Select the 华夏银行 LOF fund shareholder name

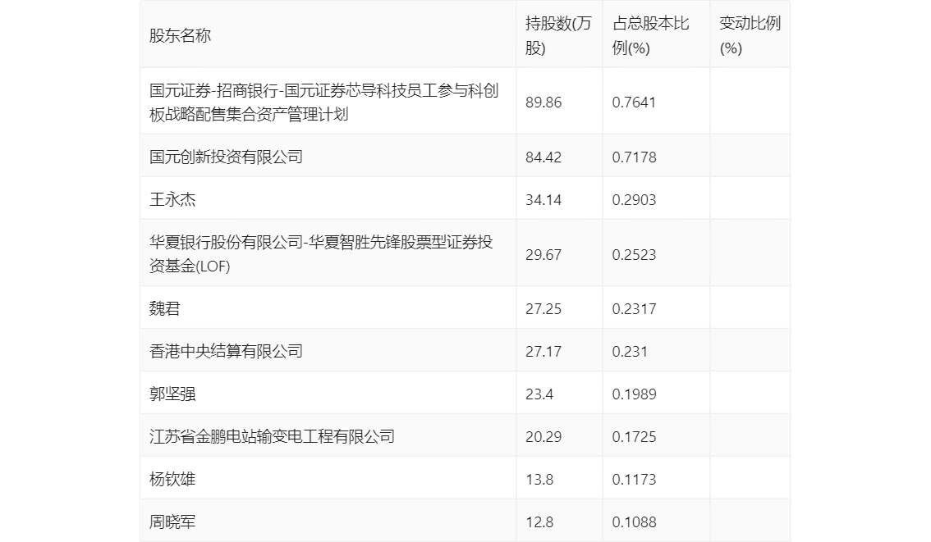point(321,254)
